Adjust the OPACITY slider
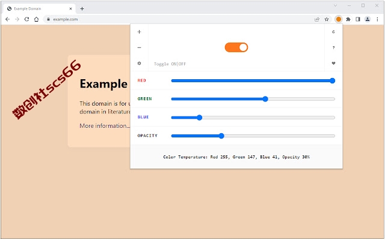 pos(253,136)
